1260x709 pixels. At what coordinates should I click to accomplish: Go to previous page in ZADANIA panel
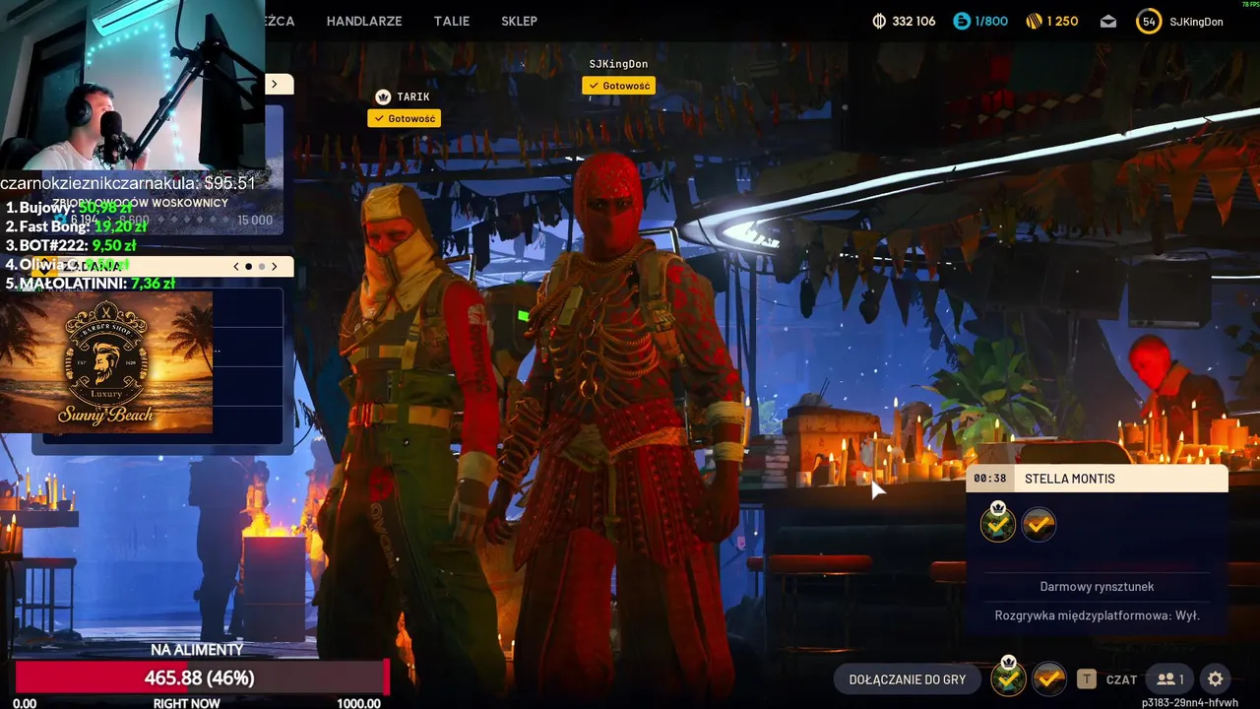(x=236, y=266)
